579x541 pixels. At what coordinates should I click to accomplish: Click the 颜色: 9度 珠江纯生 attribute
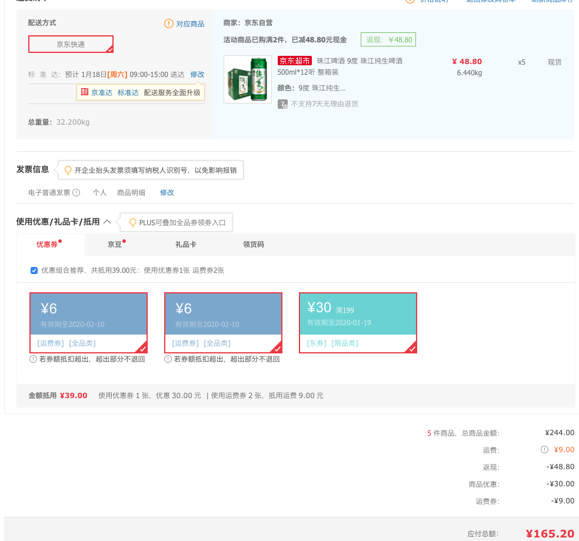coord(312,88)
